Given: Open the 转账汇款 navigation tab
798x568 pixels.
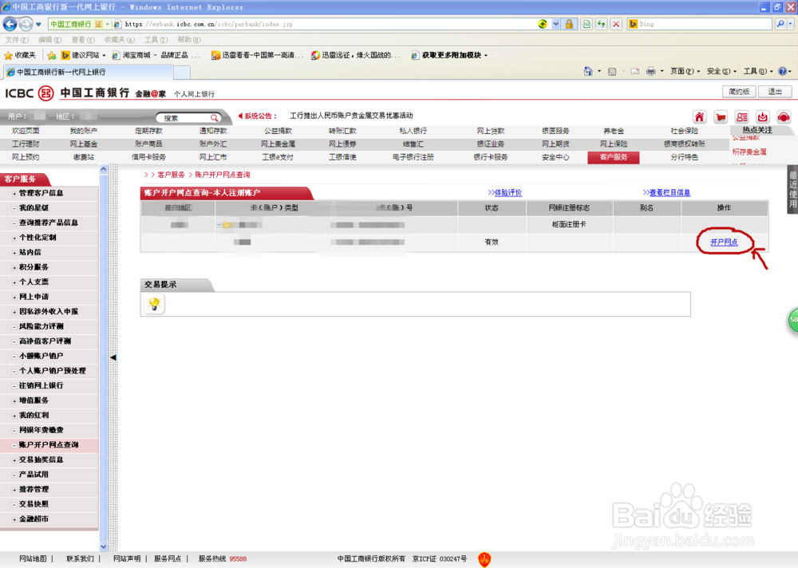Looking at the screenshot, I should coord(342,132).
